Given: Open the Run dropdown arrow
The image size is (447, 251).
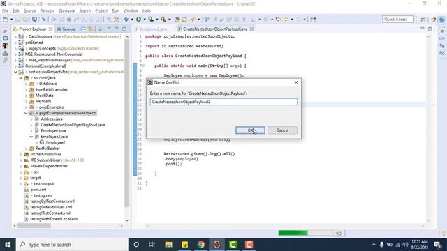Looking at the screenshot, I should point(145,20).
